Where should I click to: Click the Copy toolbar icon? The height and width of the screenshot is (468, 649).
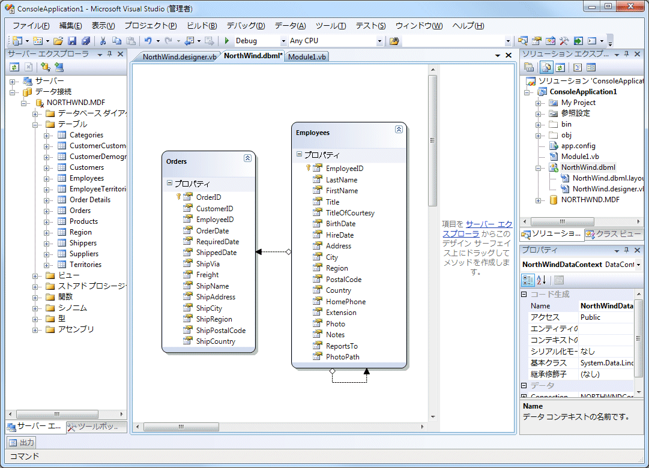pyautogui.click(x=116, y=41)
